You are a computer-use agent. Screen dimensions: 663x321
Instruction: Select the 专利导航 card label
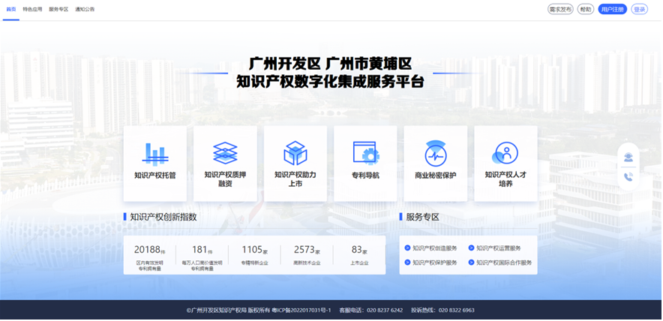(x=366, y=175)
